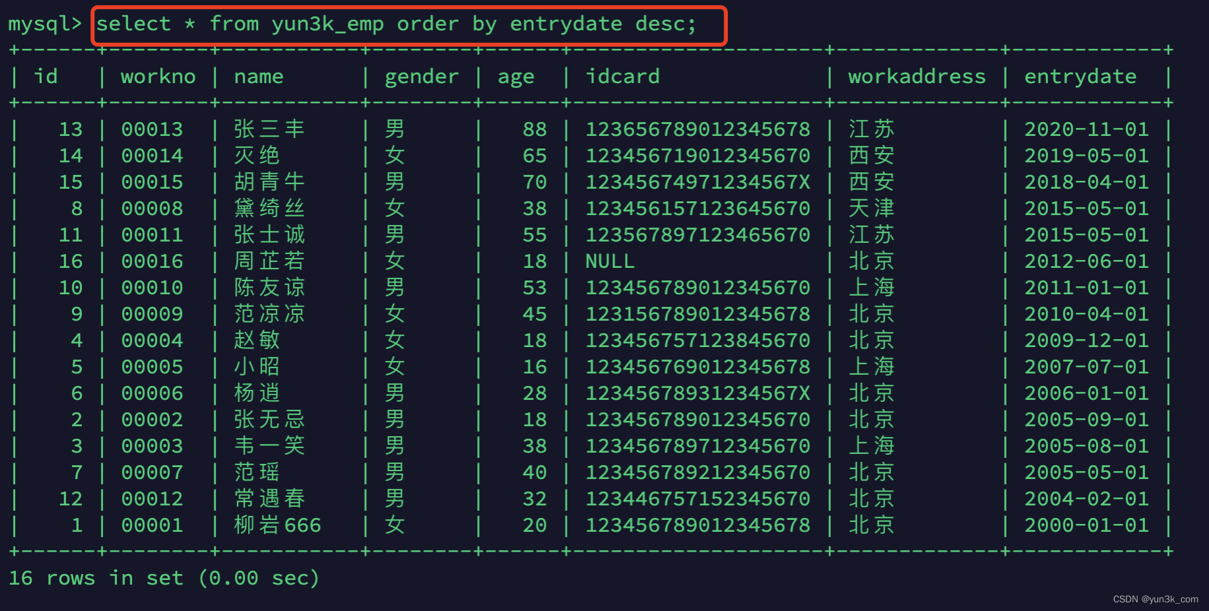Select workno value 00010
Screen dimensions: 1209x611
click(152, 288)
